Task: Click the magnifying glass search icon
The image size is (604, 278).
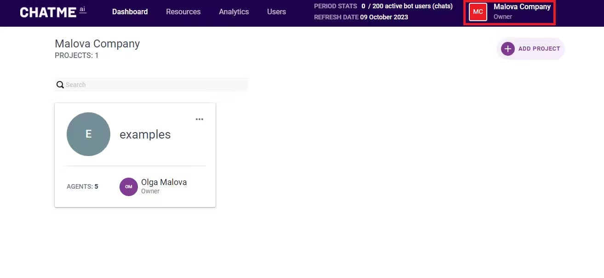Action: pos(60,85)
